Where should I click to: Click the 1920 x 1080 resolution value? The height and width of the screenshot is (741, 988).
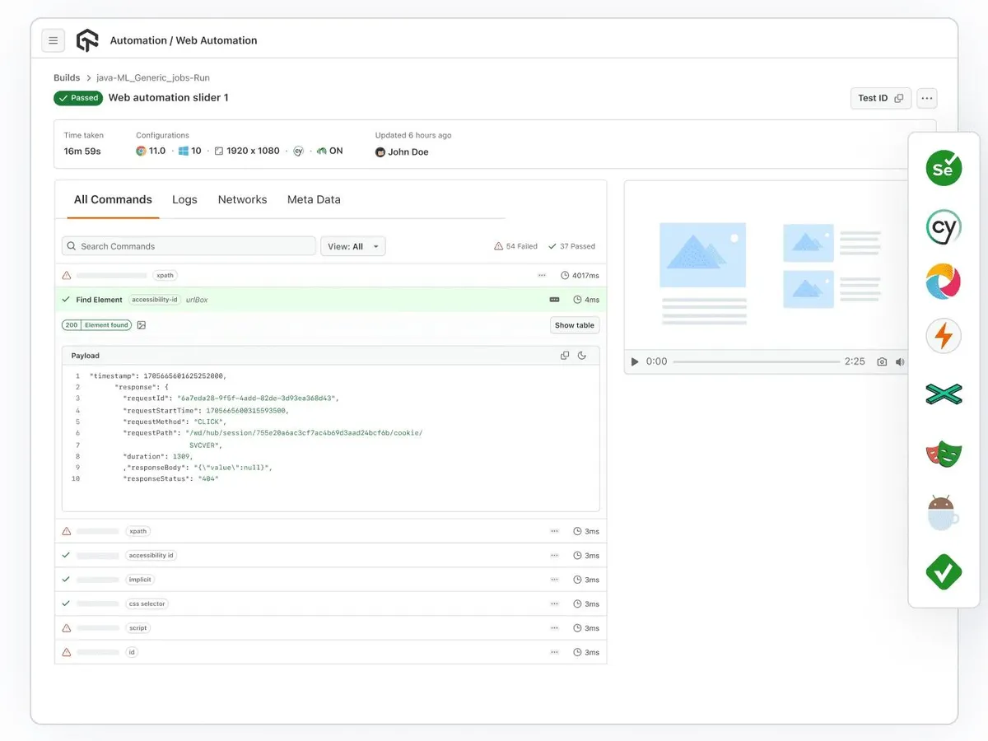point(253,151)
